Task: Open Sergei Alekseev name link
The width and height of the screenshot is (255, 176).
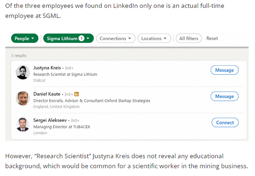Action: pos(50,120)
